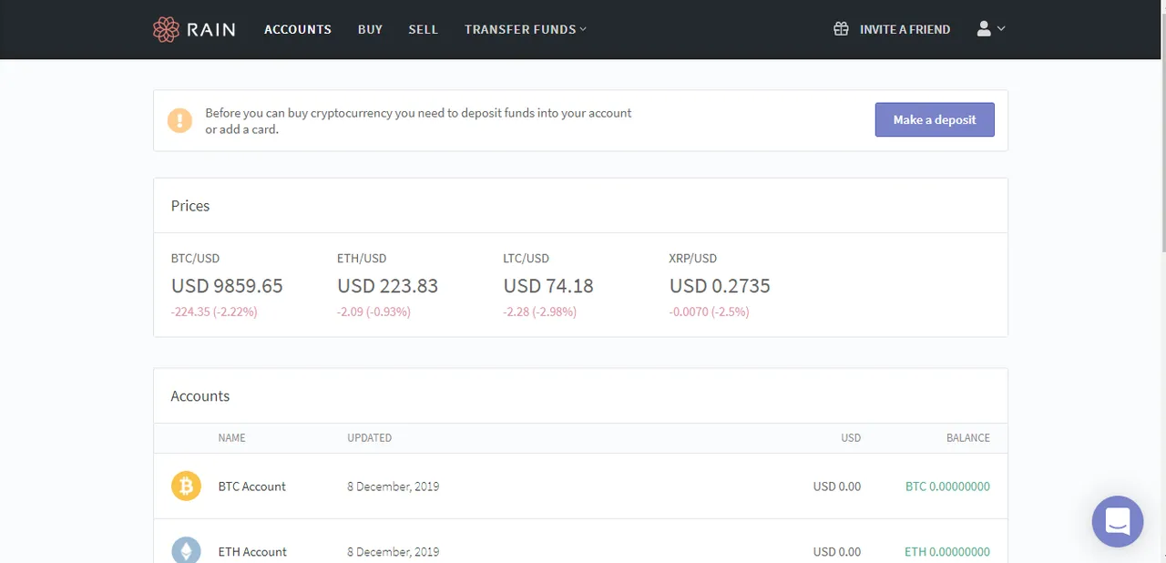The width and height of the screenshot is (1166, 563).
Task: Click the orange warning exclamation icon
Action: tap(179, 120)
